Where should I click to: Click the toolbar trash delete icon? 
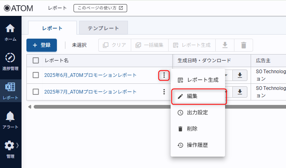(243, 45)
